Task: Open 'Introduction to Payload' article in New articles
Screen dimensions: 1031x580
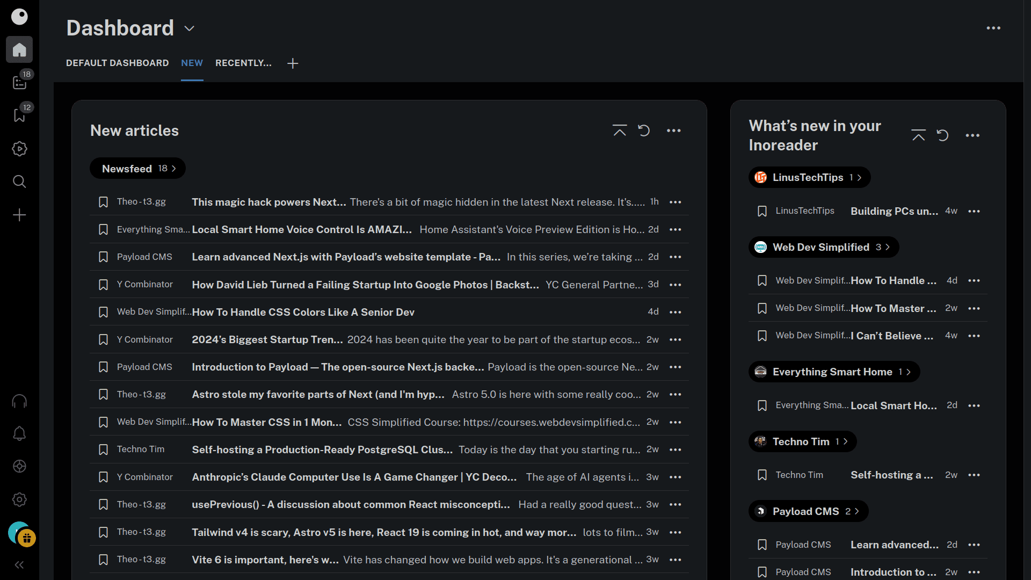Action: point(338,367)
